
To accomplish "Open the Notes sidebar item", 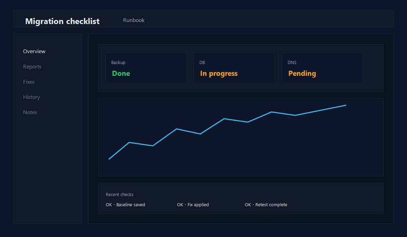I will 30,112.
